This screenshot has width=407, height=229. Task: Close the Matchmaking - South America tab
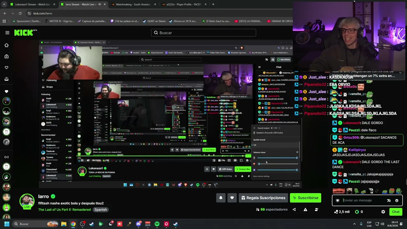pos(155,4)
